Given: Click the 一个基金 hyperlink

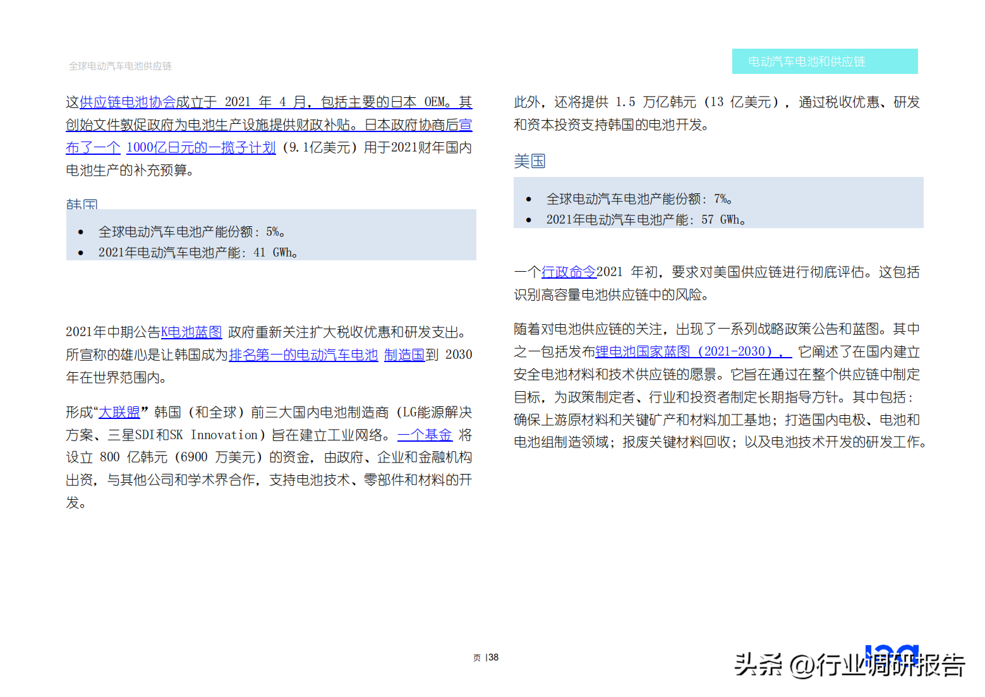Looking at the screenshot, I should click(x=425, y=435).
